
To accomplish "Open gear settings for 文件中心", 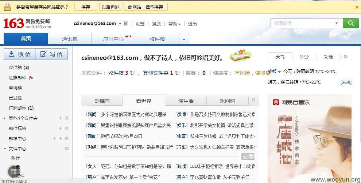I will click(x=67, y=149).
